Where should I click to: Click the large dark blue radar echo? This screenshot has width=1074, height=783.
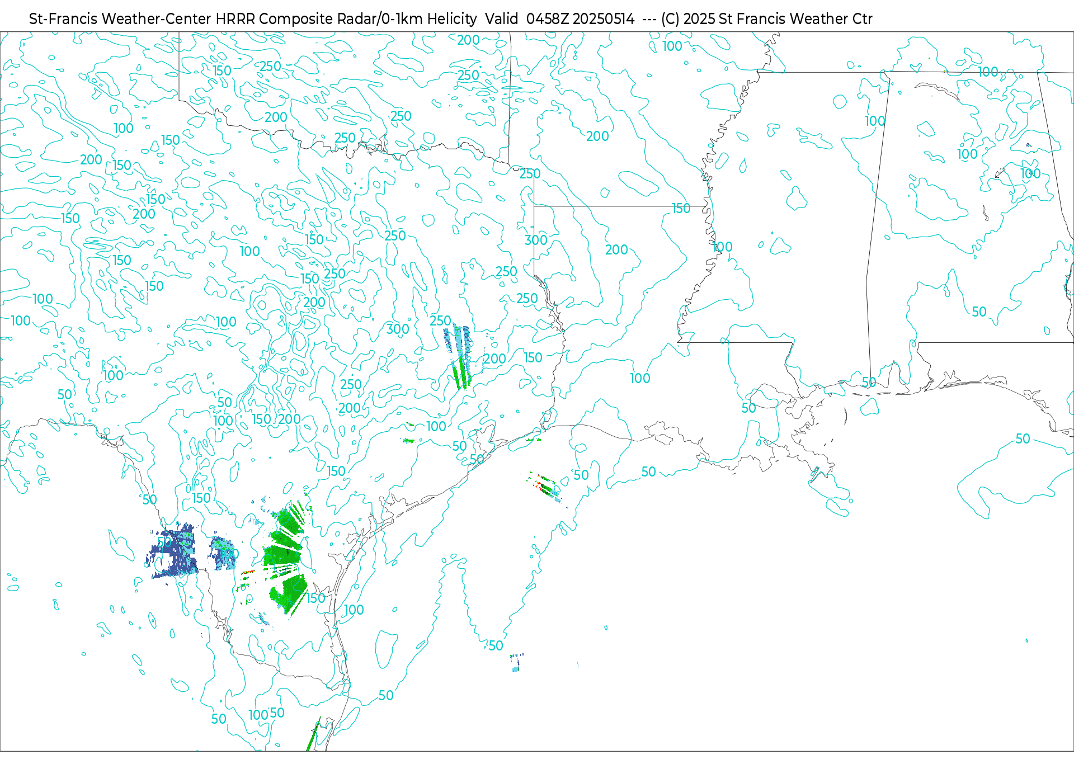tap(173, 551)
